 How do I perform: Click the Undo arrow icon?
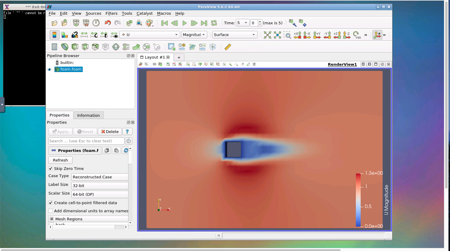click(107, 23)
